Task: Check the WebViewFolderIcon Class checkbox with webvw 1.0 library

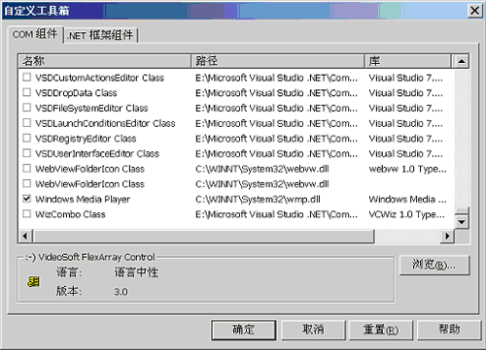Action: coord(27,169)
